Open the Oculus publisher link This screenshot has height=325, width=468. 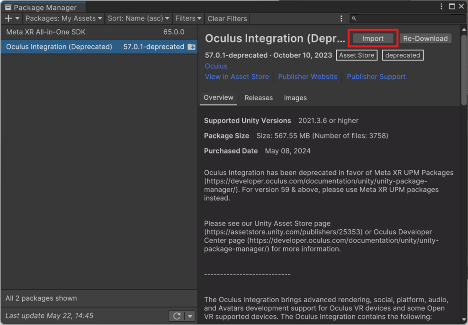coord(216,66)
